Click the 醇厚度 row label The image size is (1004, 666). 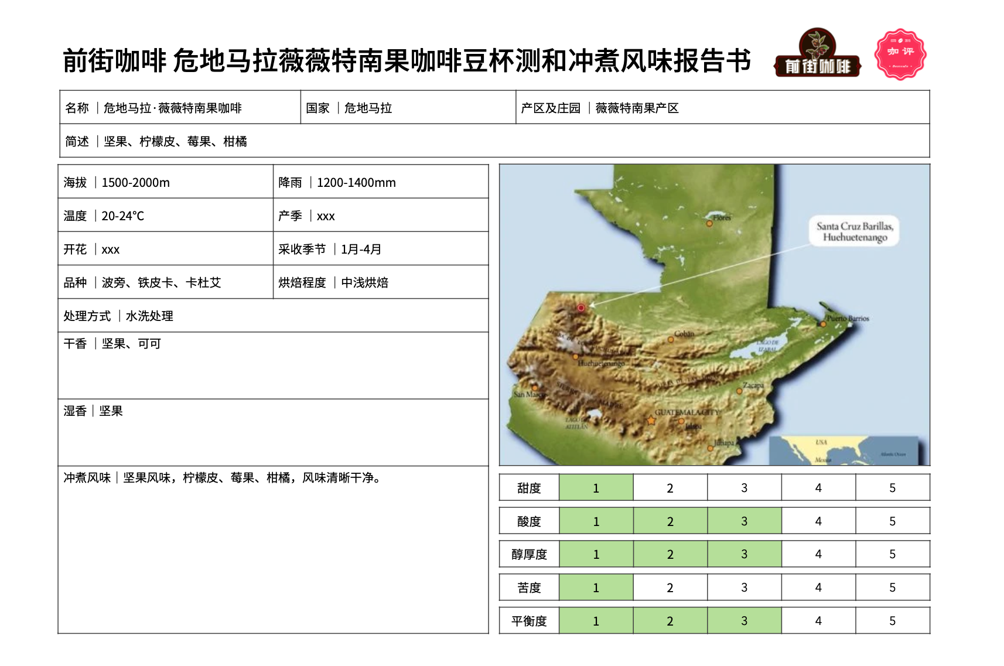529,554
